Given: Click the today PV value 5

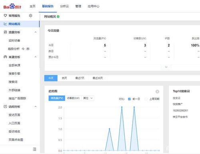Looking at the screenshot, I should [105, 45].
